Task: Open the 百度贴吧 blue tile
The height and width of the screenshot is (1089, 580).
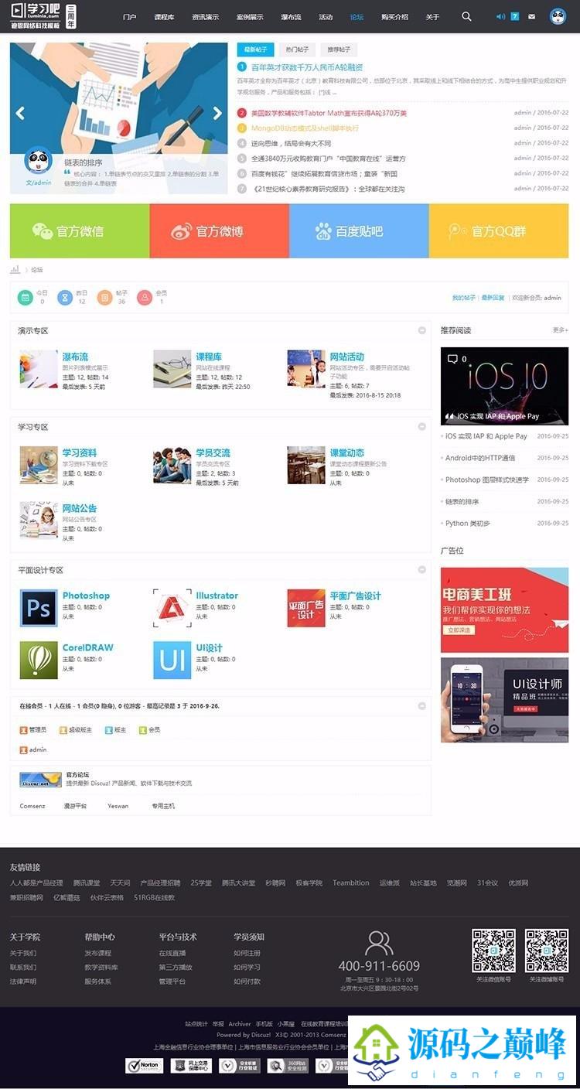Action: tap(359, 230)
